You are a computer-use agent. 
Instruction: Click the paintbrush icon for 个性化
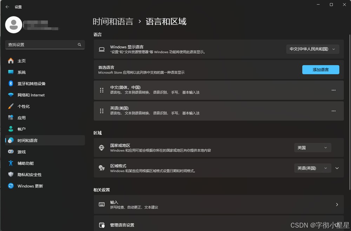[x=11, y=106]
